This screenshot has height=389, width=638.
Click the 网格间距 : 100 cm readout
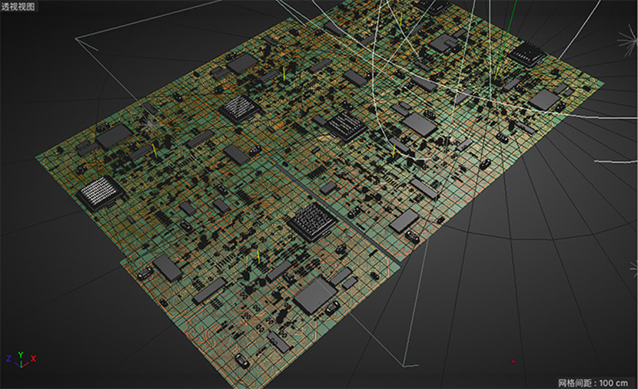click(x=593, y=383)
